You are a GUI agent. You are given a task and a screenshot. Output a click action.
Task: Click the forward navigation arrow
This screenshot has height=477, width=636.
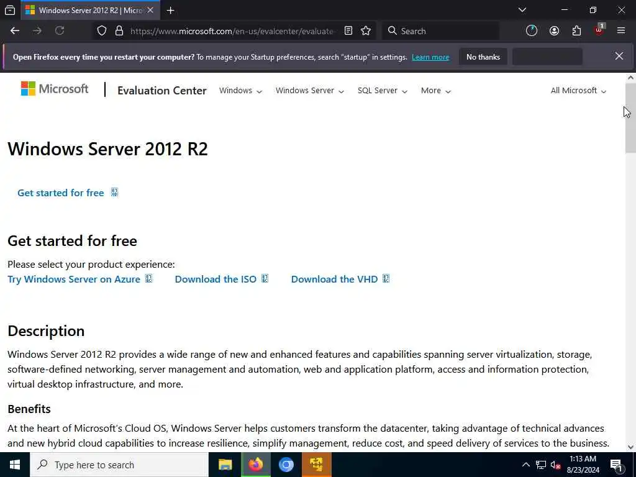tap(37, 31)
